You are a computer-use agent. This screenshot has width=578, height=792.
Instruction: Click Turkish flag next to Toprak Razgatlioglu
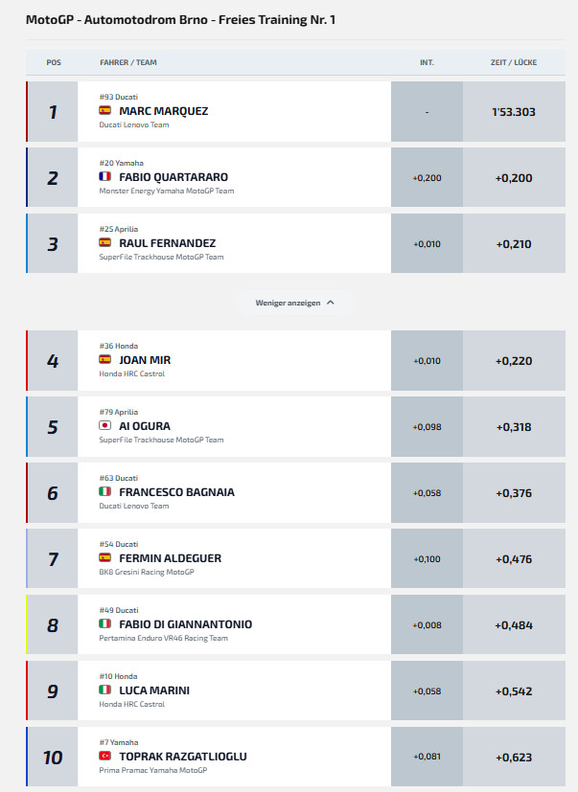pos(104,756)
